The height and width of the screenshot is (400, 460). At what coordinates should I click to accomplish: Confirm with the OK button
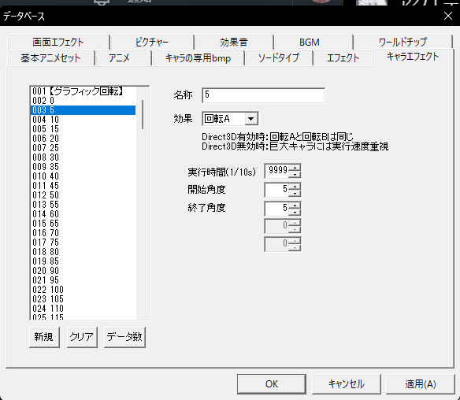point(272,384)
